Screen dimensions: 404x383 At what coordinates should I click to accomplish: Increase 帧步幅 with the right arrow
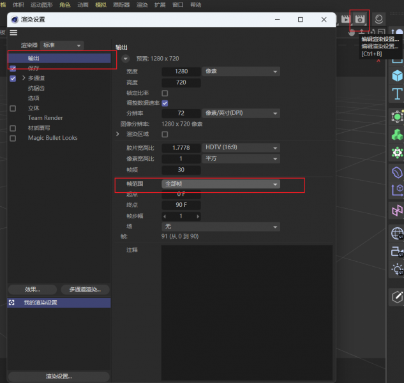tap(198, 216)
